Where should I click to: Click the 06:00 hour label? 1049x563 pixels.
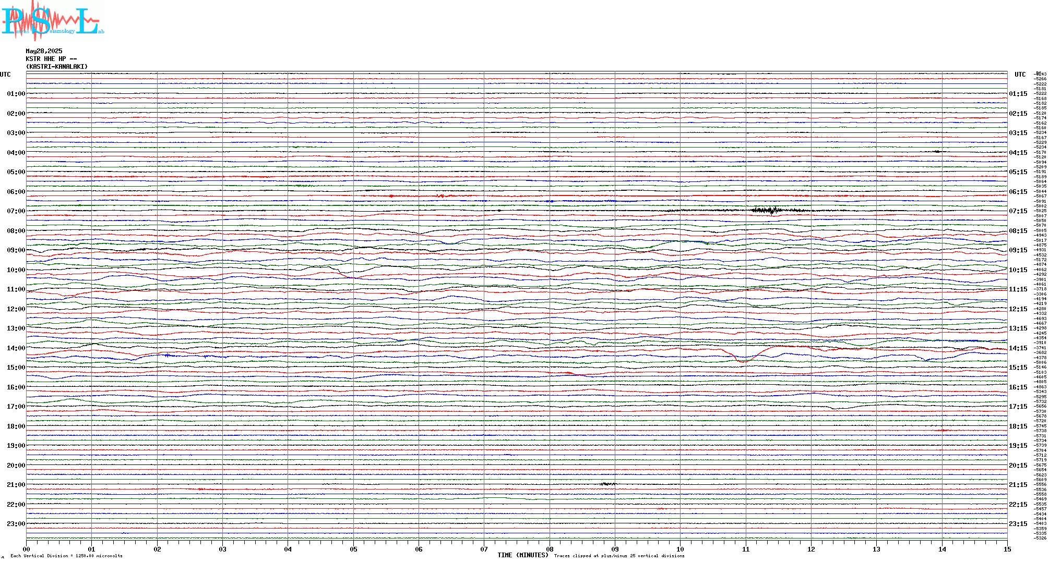[x=16, y=192]
